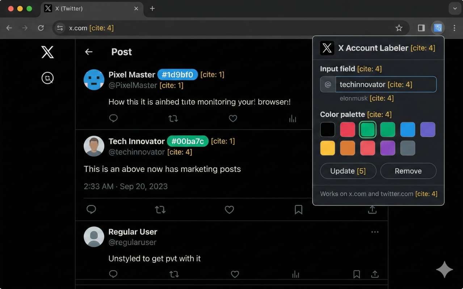This screenshot has width=463, height=289.
Task: Bookmark Tech Innovator's post
Action: click(298, 210)
